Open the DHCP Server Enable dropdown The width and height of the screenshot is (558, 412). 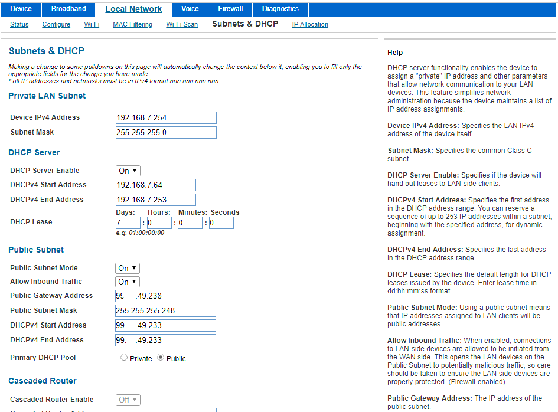point(128,170)
